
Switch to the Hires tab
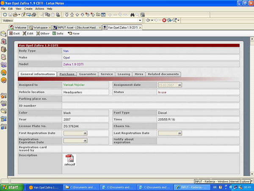(x=139, y=74)
